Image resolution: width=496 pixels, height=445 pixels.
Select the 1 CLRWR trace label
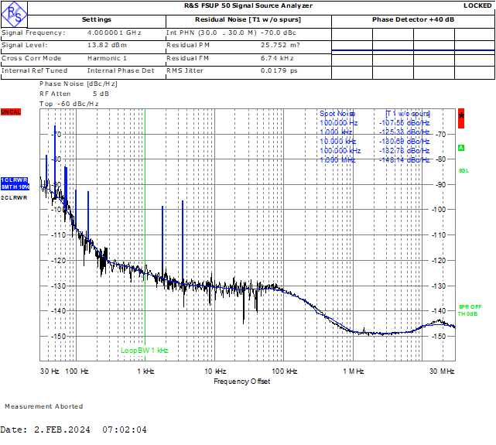[x=14, y=180]
